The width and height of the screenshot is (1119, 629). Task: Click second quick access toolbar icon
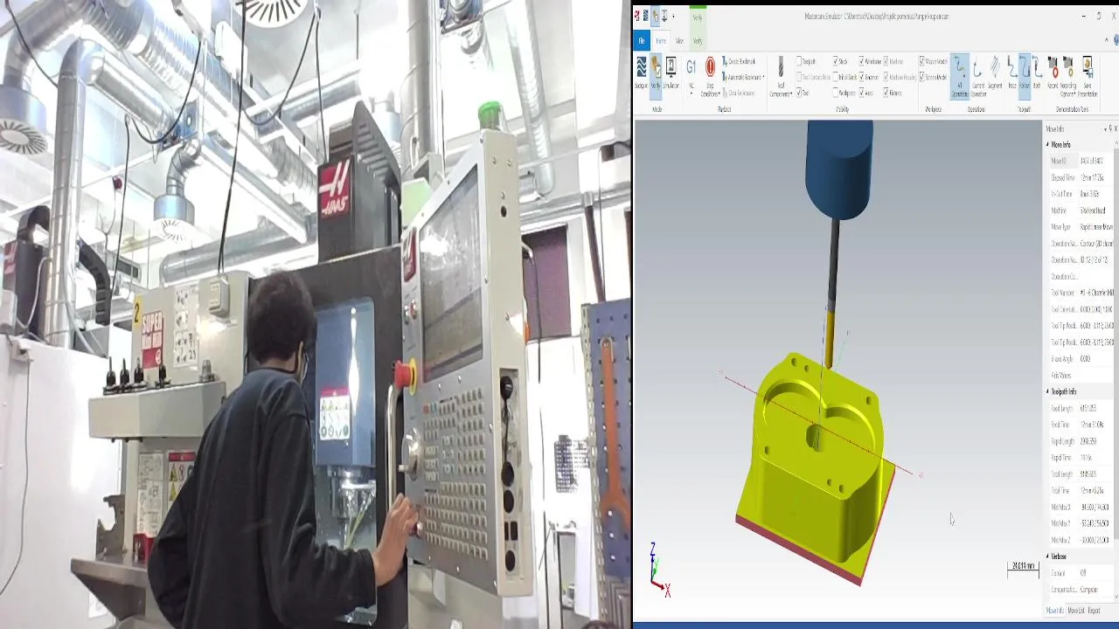645,16
